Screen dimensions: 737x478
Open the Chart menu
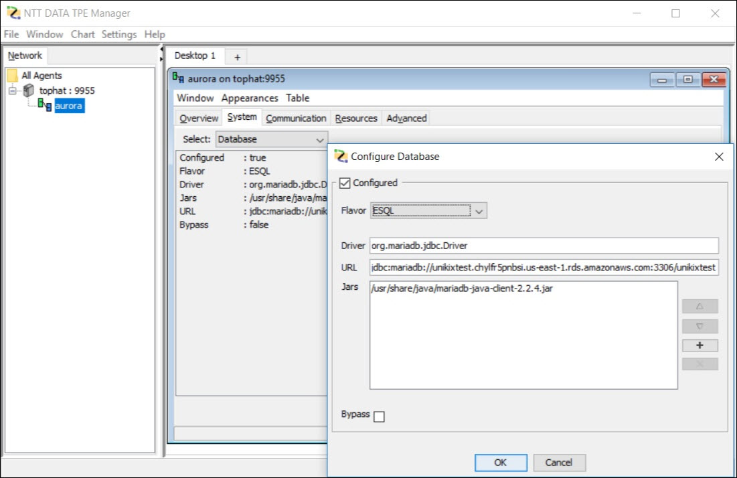tap(83, 34)
